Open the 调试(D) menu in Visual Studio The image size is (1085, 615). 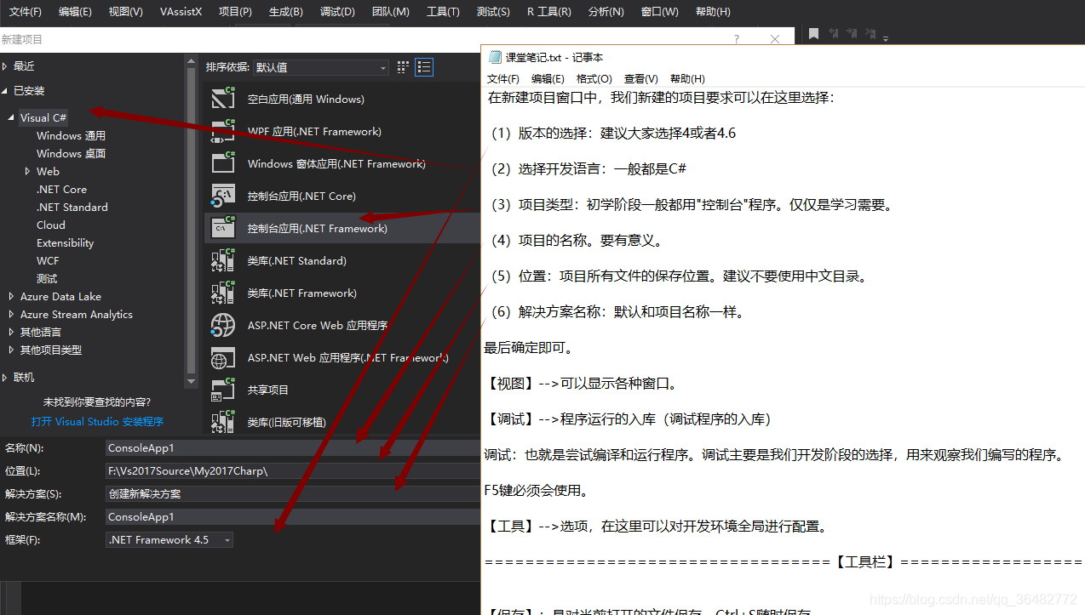click(x=337, y=12)
